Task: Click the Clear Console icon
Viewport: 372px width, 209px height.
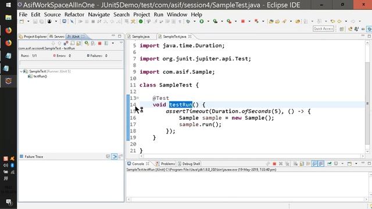Action: click(295, 164)
